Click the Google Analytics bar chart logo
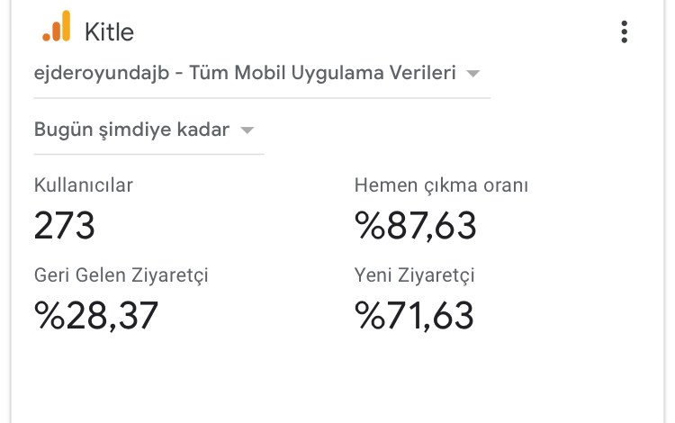 click(57, 26)
